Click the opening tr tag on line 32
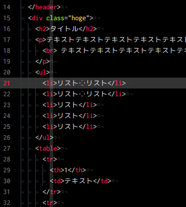This screenshot has height=207, width=186. 50,203
